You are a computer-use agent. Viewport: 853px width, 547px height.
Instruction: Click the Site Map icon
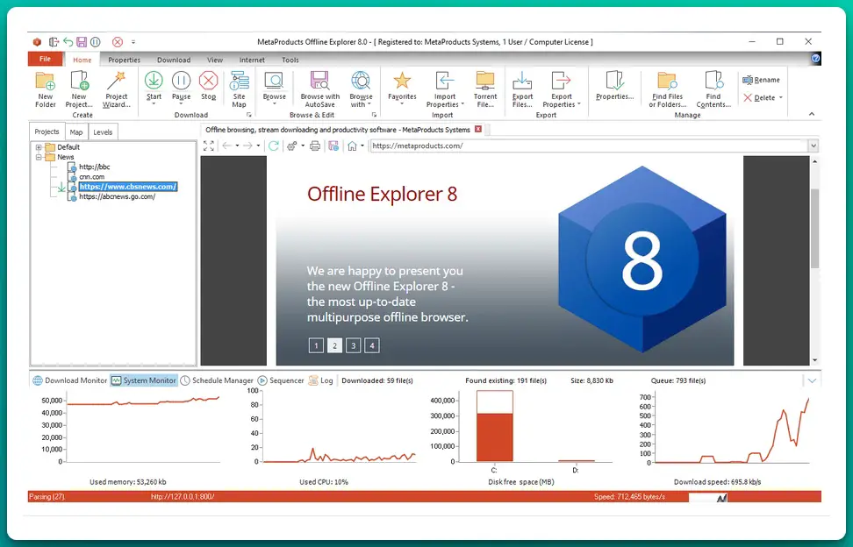239,82
